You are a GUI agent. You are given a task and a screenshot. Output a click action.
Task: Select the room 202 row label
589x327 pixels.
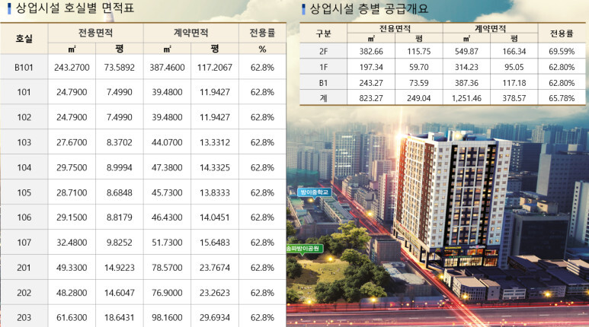click(x=24, y=293)
